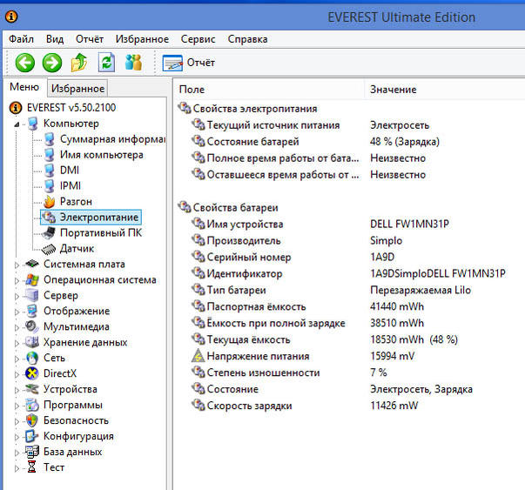Open the users icon in the toolbar

[133, 63]
